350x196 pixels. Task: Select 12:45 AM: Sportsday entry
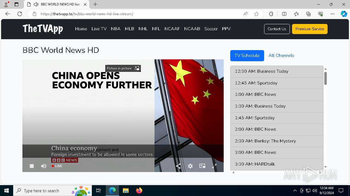[x=277, y=83]
